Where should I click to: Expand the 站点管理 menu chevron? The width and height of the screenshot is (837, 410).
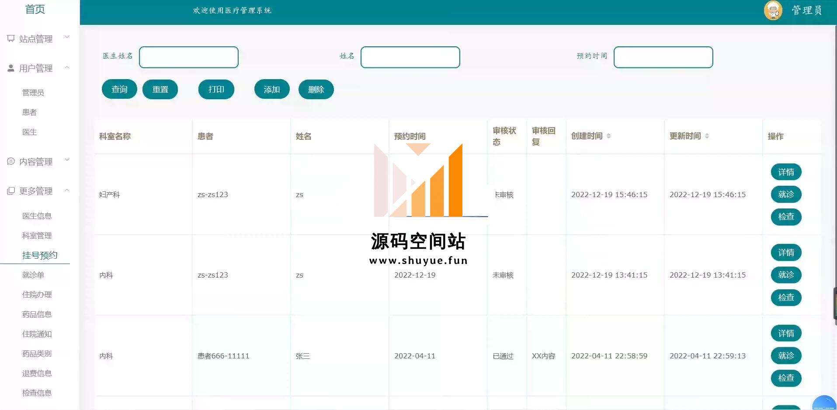[x=67, y=37]
